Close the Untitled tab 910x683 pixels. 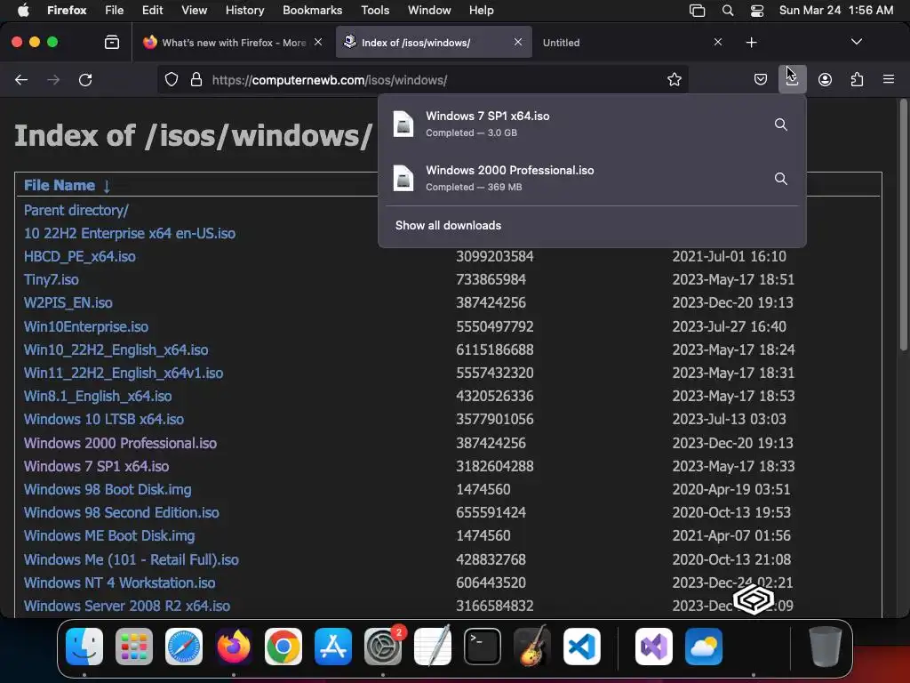tap(718, 42)
